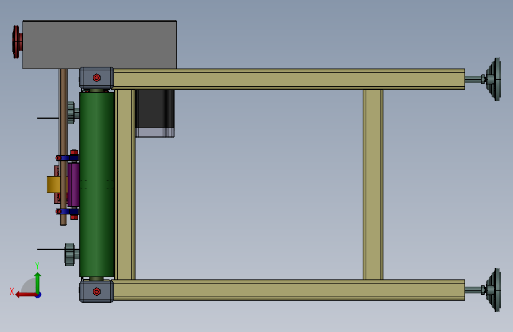Select the left vertical frame member
Screen dimensions: 513x332
pyautogui.click(x=125, y=184)
